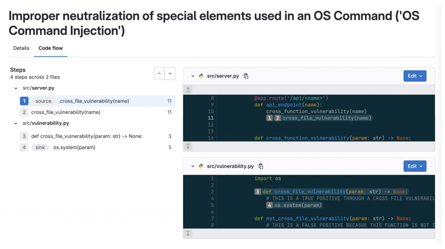Open Edit dropdown for src/server.py
Image resolution: width=445 pixels, height=249 pixels.
415,76
